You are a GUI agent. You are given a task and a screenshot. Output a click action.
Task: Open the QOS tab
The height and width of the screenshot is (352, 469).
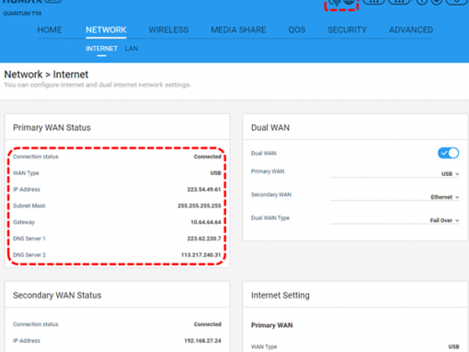coord(297,29)
